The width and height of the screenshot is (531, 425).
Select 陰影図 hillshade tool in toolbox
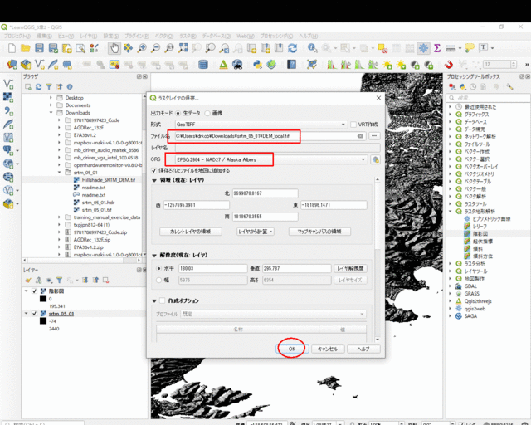[x=480, y=234]
